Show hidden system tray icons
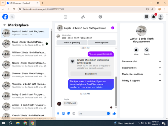Screen dimensions: 168x126 coord(138,123)
